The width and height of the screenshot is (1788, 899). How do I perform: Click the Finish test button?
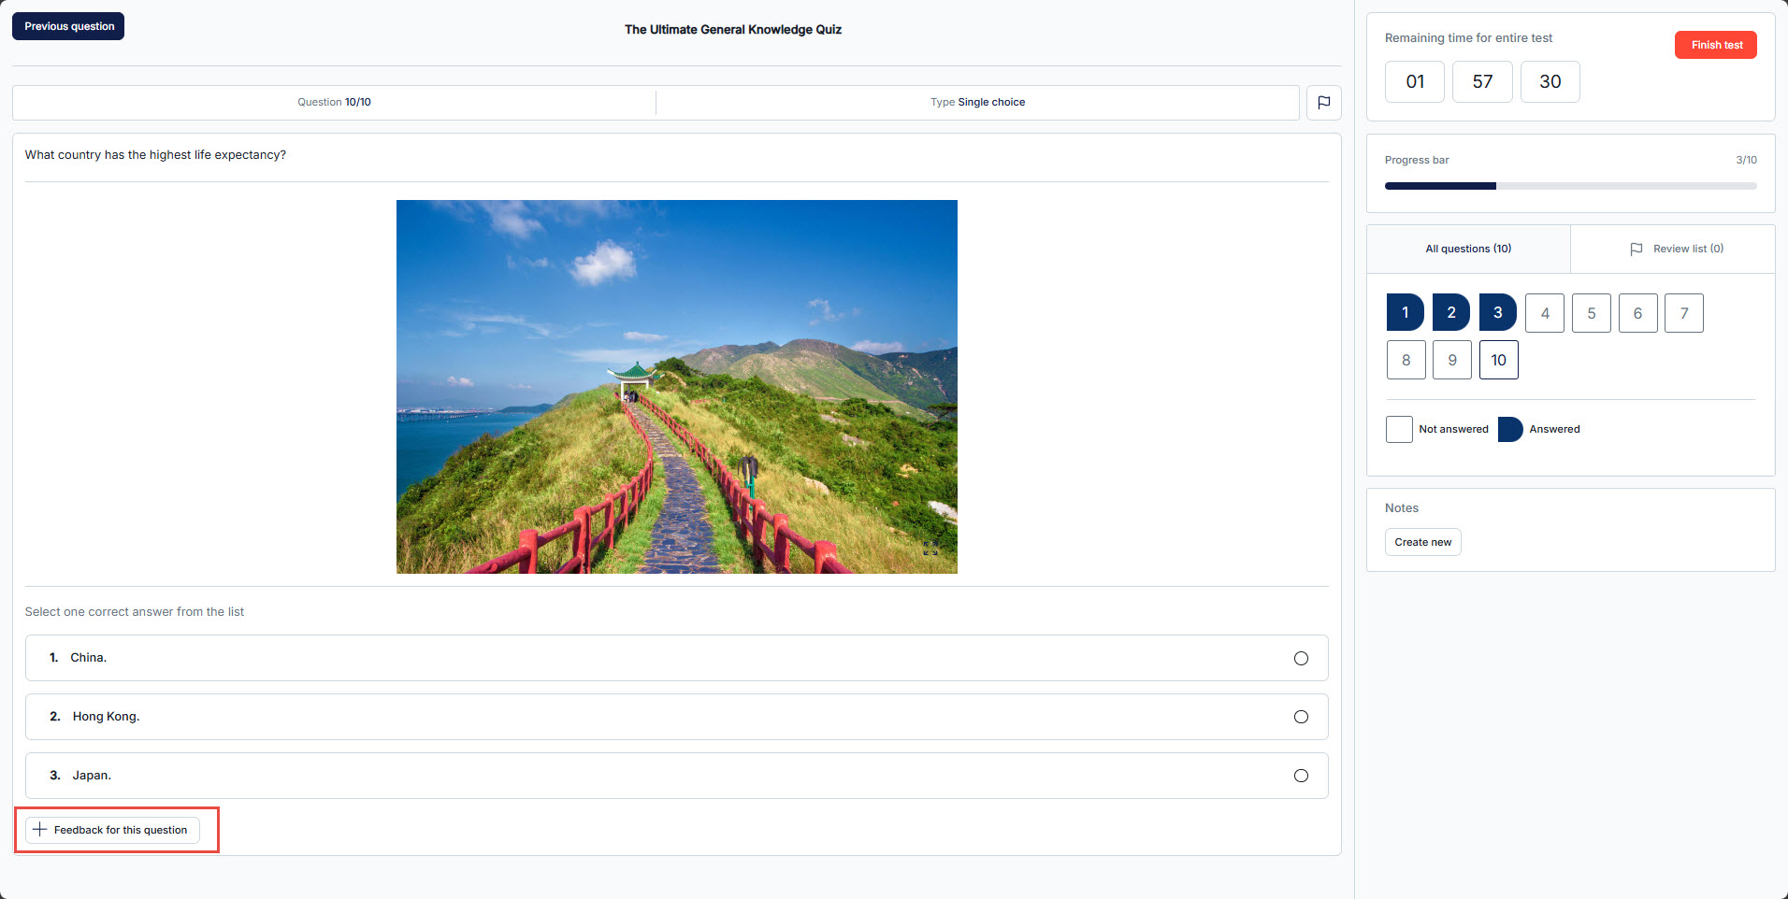(1715, 45)
